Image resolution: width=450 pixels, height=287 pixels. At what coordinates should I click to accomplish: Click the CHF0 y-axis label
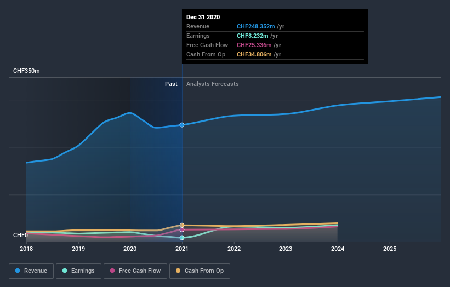[20, 235]
